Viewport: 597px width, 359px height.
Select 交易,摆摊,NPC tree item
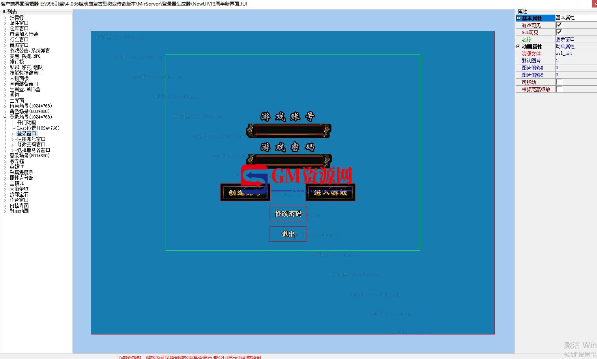click(x=25, y=56)
